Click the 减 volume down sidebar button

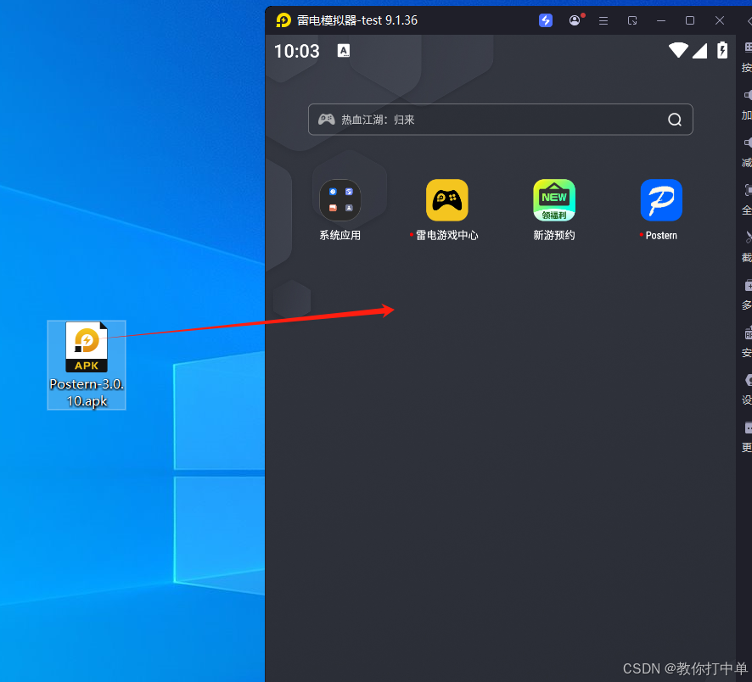point(747,152)
